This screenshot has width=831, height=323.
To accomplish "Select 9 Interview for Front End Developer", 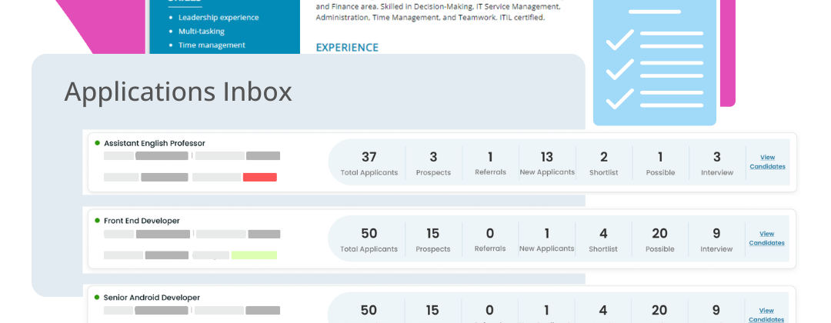I will coord(716,239).
